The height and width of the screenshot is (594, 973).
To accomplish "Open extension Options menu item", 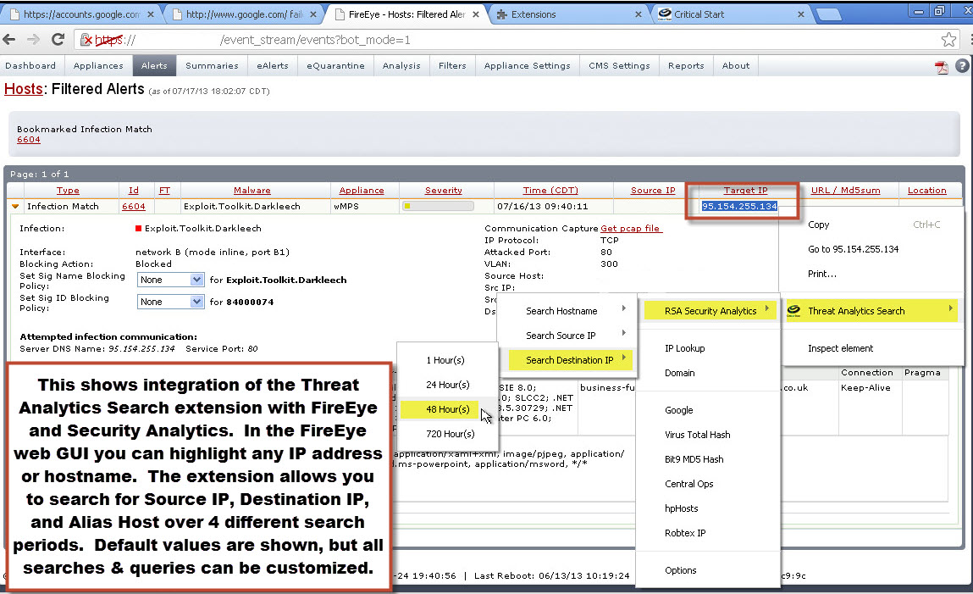I will (x=681, y=569).
